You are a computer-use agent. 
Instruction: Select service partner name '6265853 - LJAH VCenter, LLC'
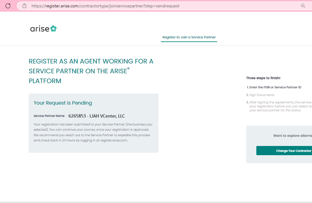point(96,116)
